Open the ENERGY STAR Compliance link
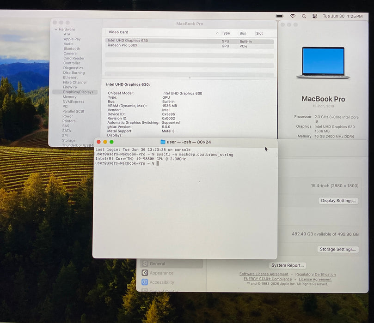 (x=268, y=279)
